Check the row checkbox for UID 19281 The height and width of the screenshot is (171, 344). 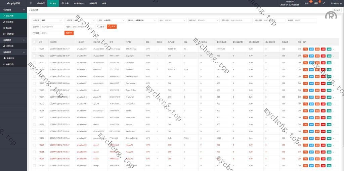click(34, 49)
